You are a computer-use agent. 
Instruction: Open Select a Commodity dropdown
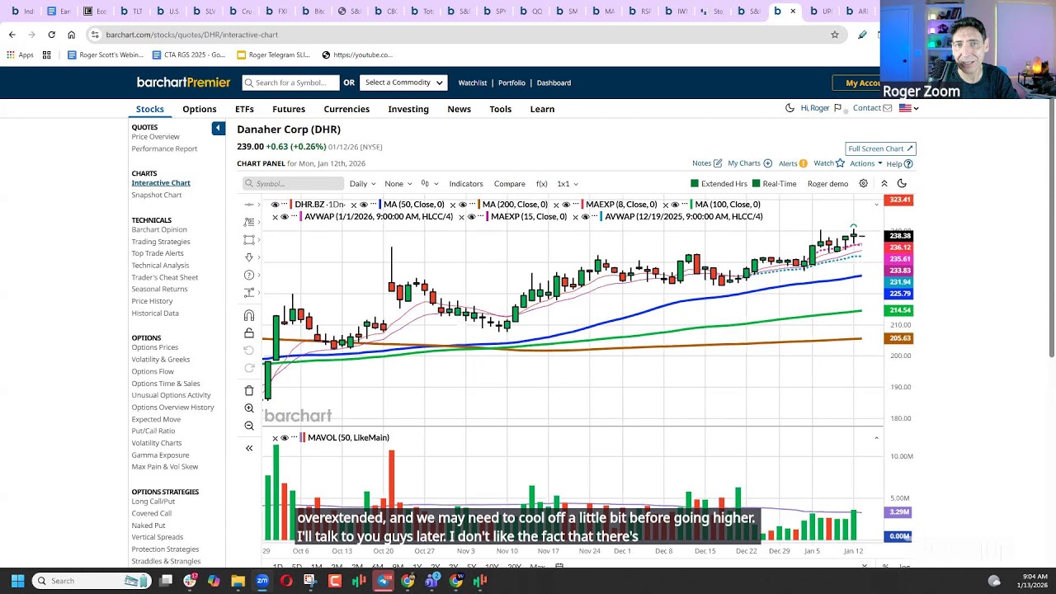coord(404,82)
